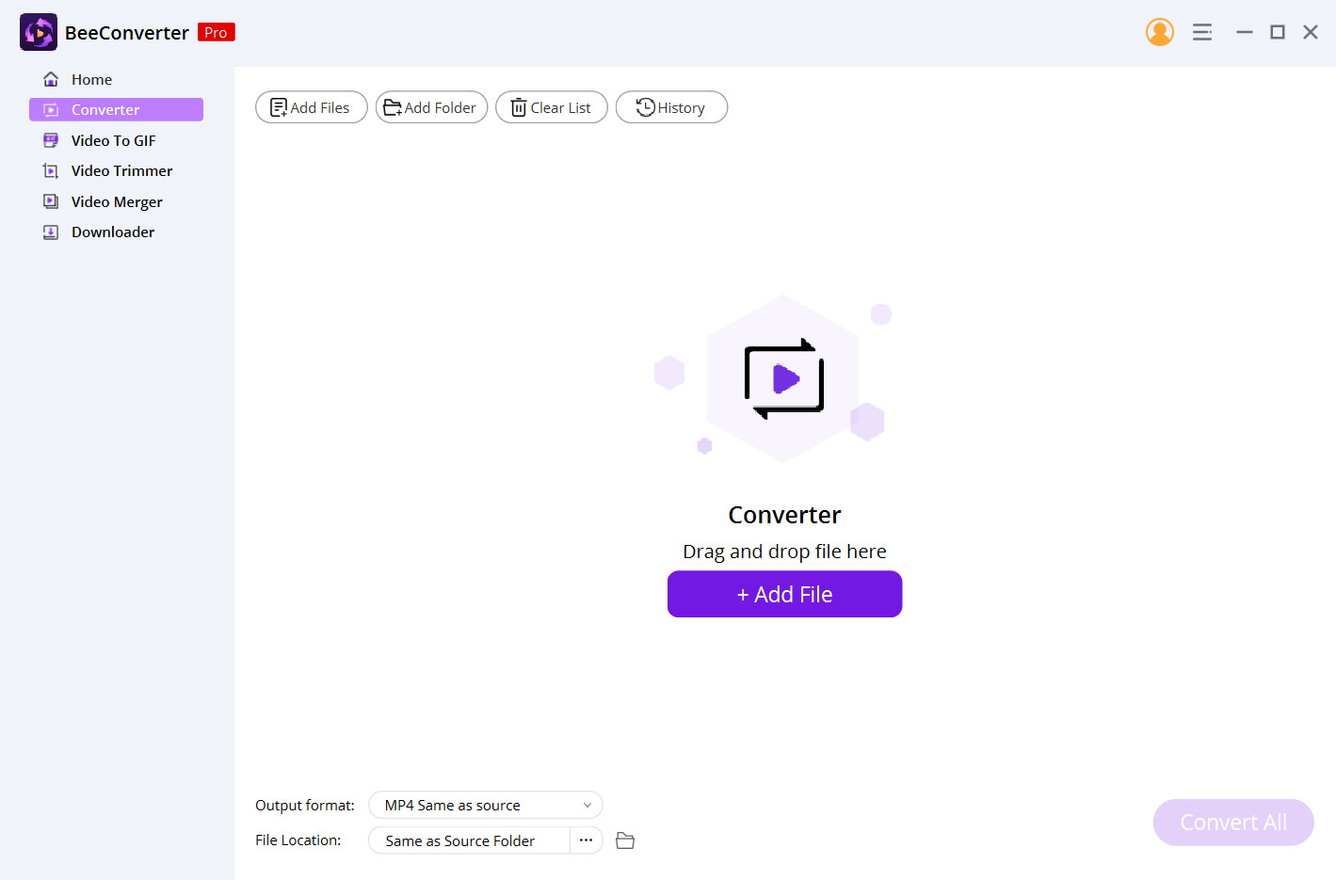Select the Video To GIF tool icon
The height and width of the screenshot is (880, 1336).
click(x=50, y=139)
